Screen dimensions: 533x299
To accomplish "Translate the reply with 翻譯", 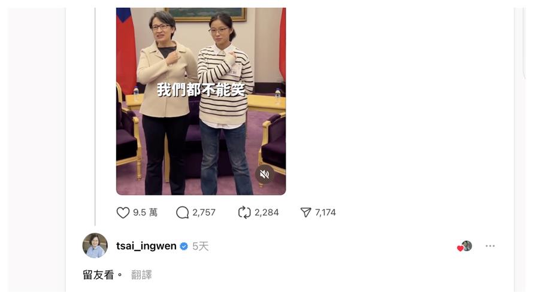I will point(141,274).
